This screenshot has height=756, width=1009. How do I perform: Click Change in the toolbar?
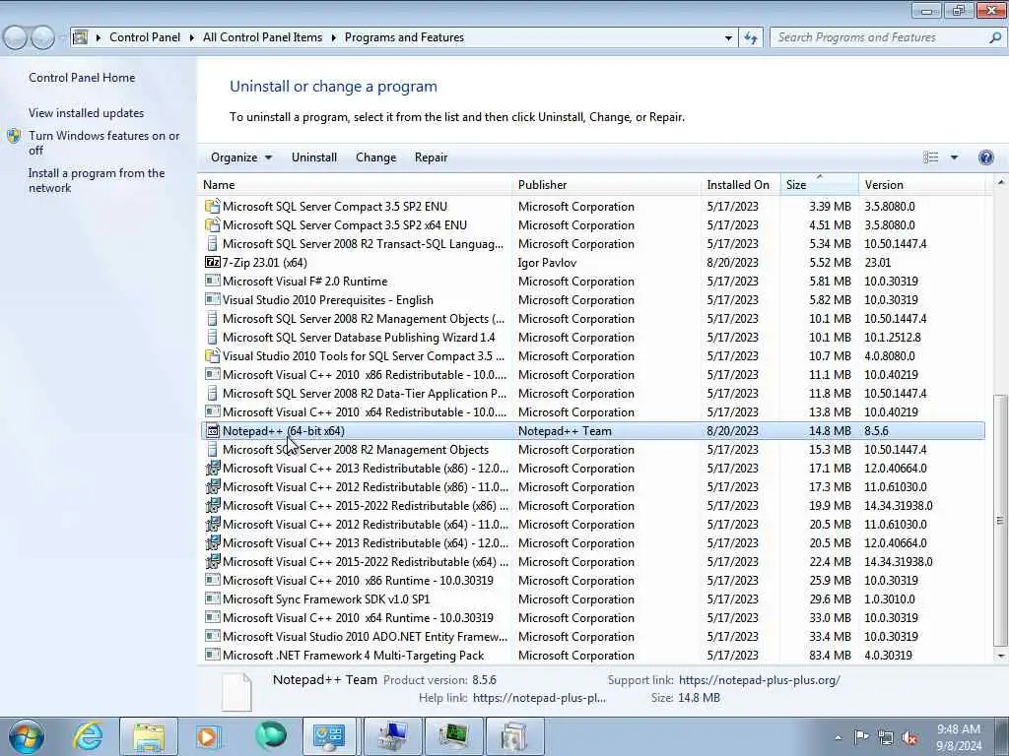[x=375, y=157]
